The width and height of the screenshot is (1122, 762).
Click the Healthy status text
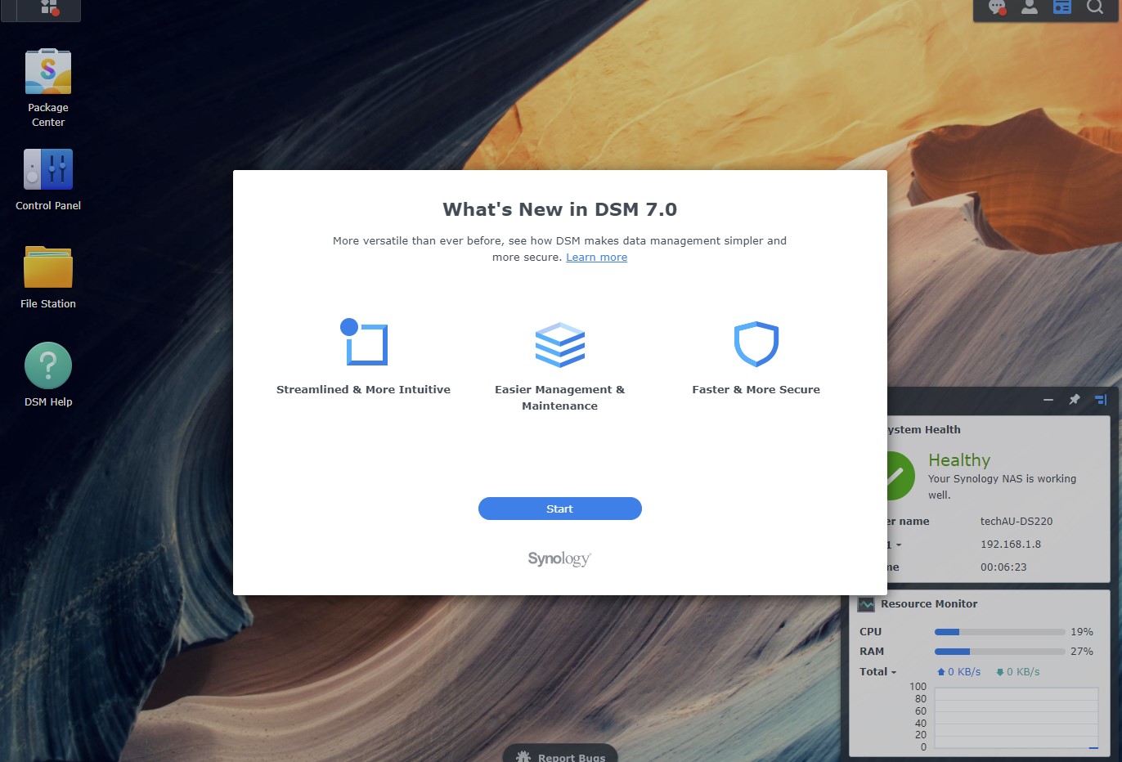point(959,460)
